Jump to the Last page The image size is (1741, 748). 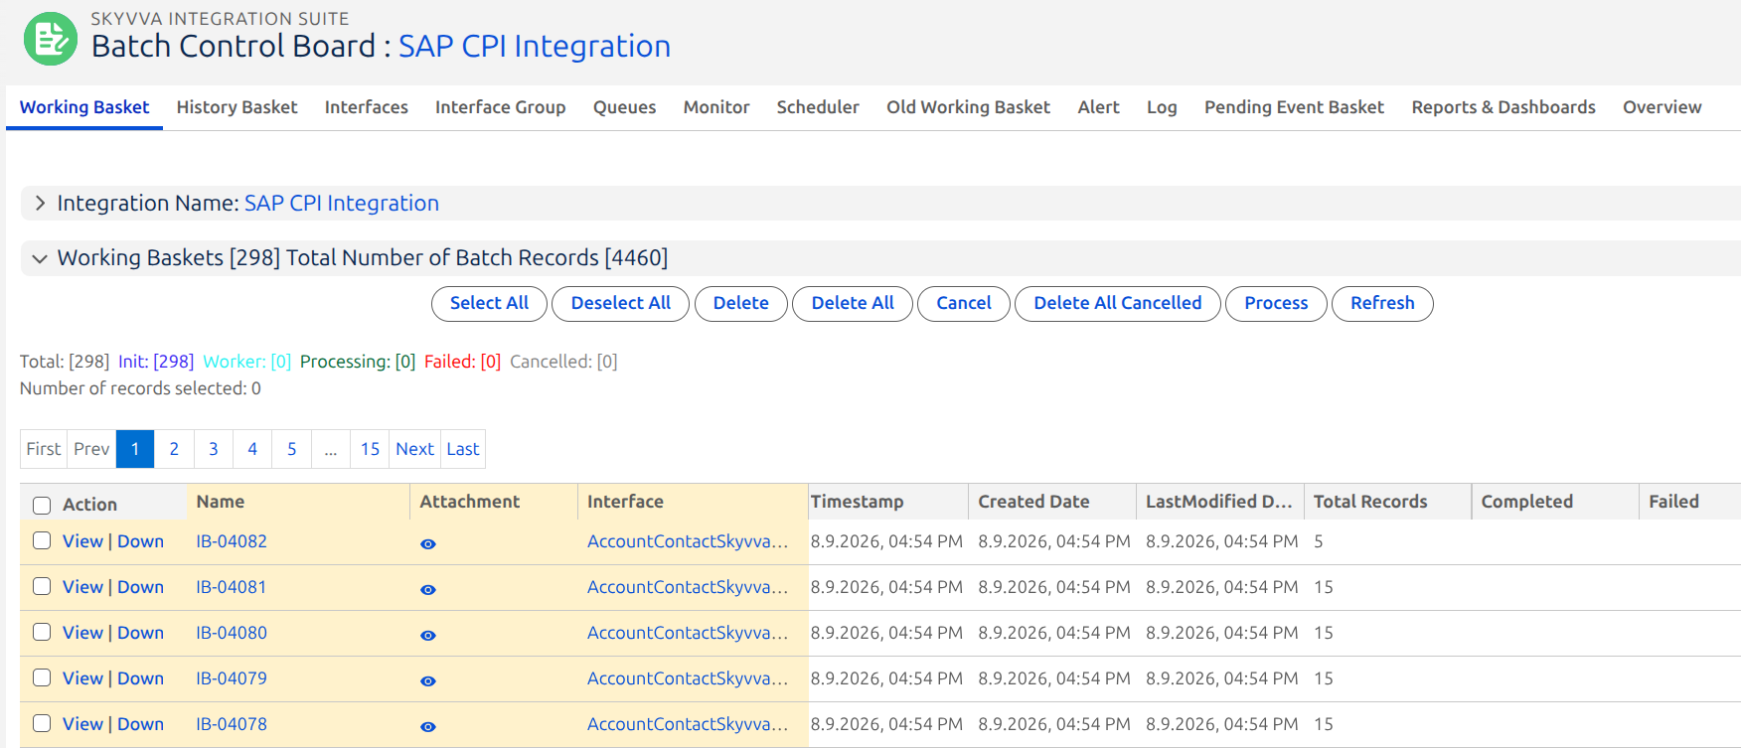(x=463, y=449)
